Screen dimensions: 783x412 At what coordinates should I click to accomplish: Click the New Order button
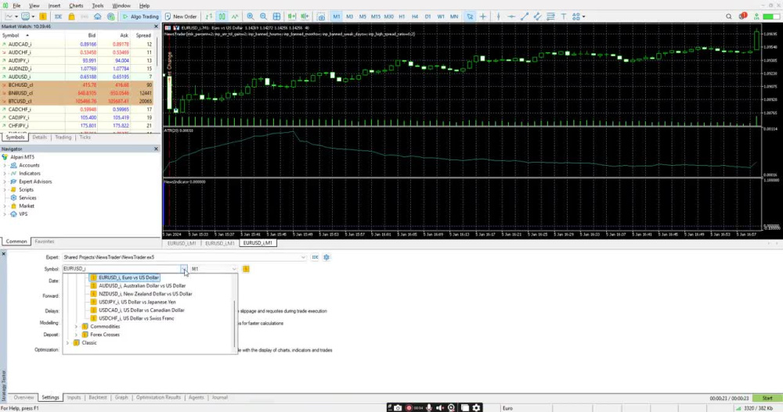click(180, 16)
